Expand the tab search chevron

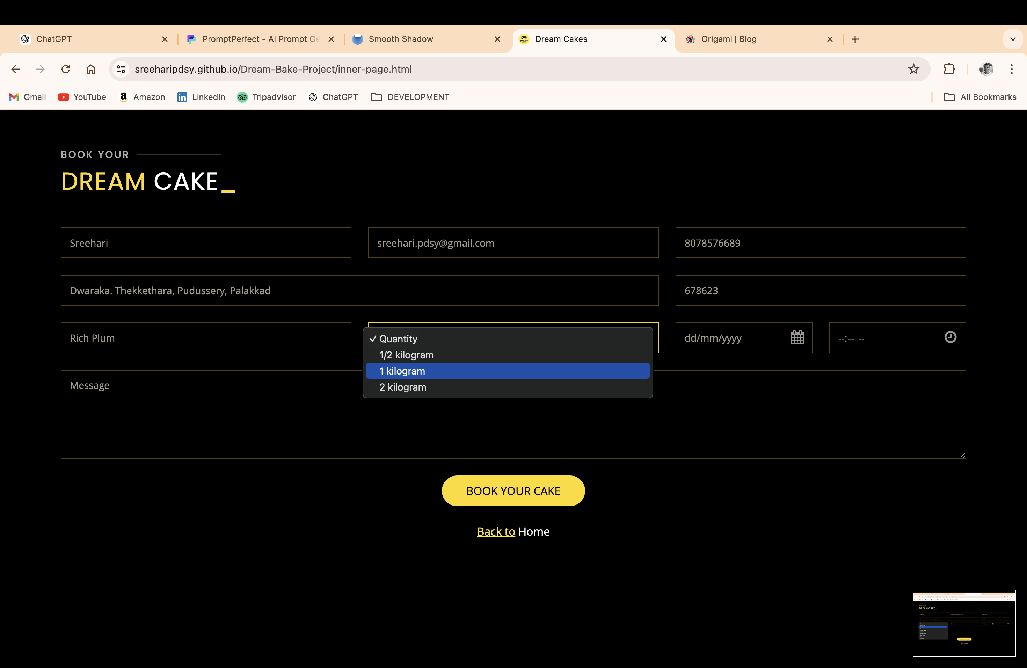pyautogui.click(x=1012, y=39)
